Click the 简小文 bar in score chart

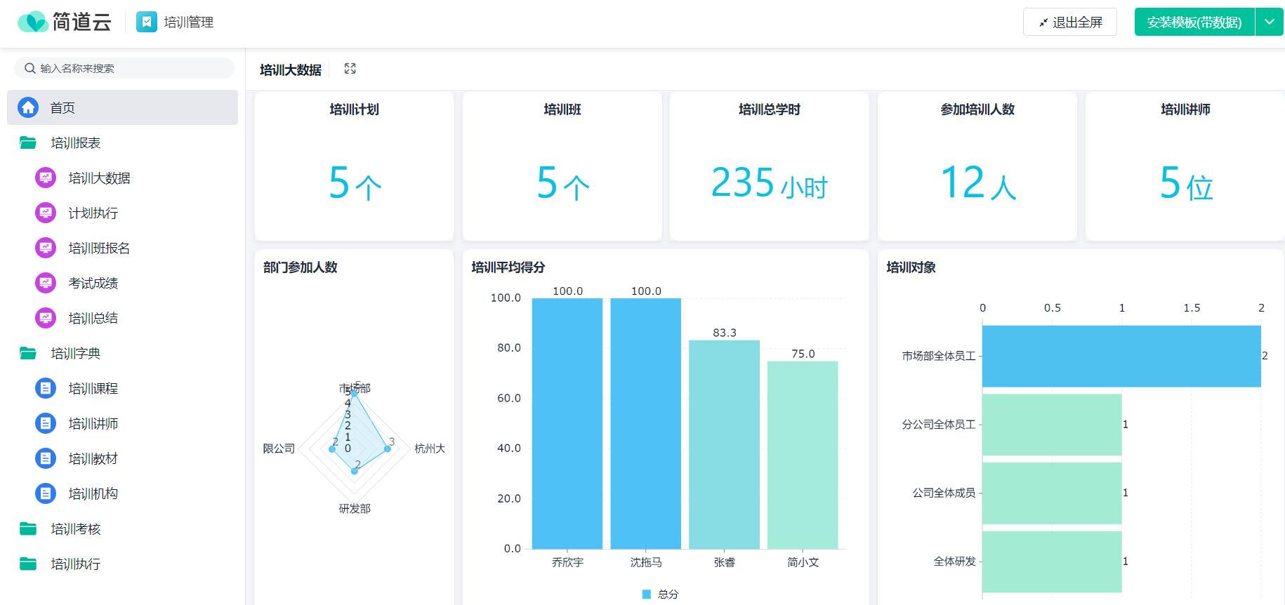point(803,455)
